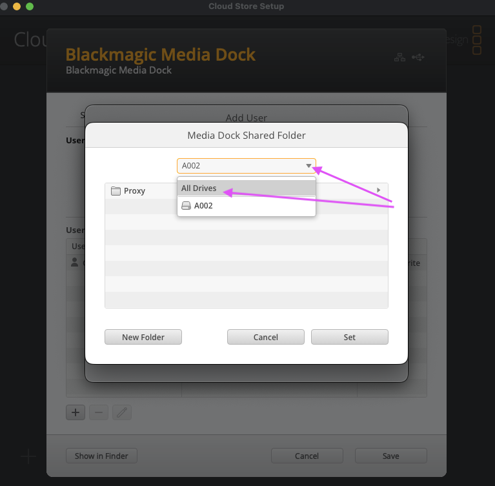This screenshot has height=486, width=495.
Task: Confirm the shared folder with Set
Action: coord(349,337)
